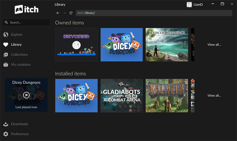Click the itch logo
This screenshot has width=237, height=141.
26,9
